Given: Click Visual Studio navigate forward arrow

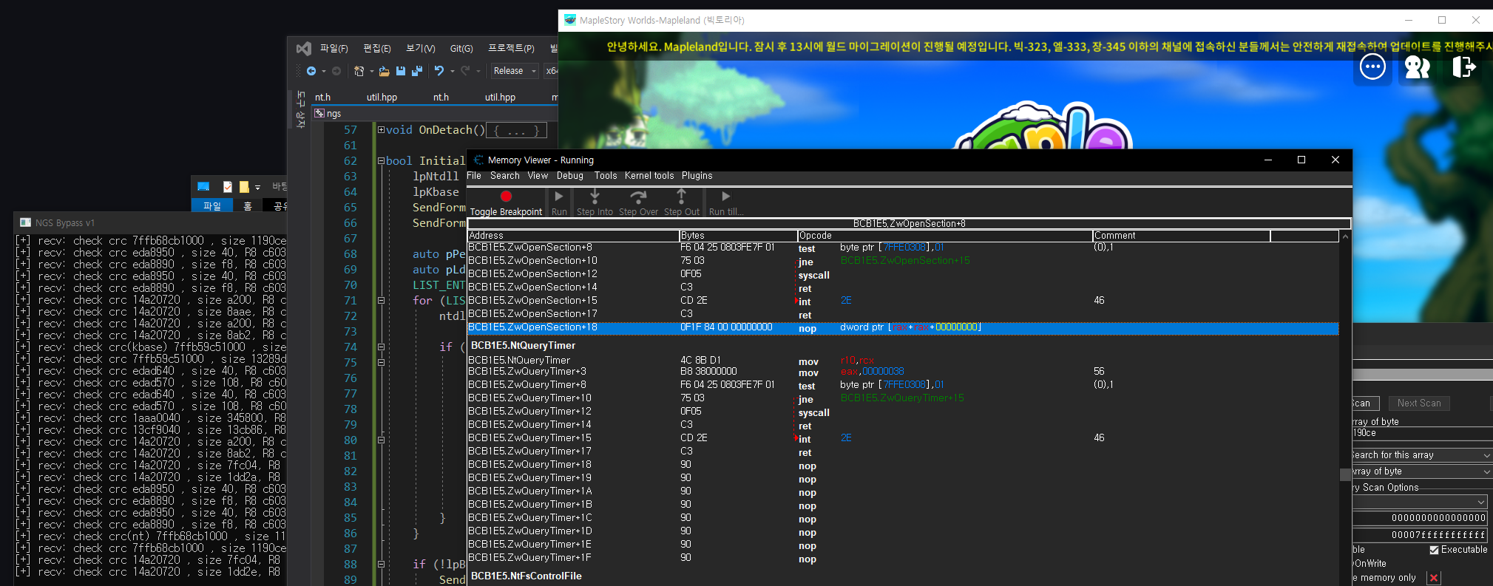Looking at the screenshot, I should [x=336, y=71].
